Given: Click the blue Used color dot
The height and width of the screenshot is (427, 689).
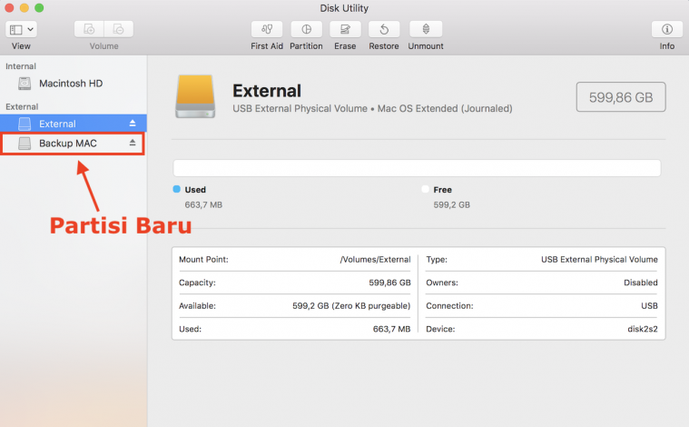Looking at the screenshot, I should (x=177, y=189).
